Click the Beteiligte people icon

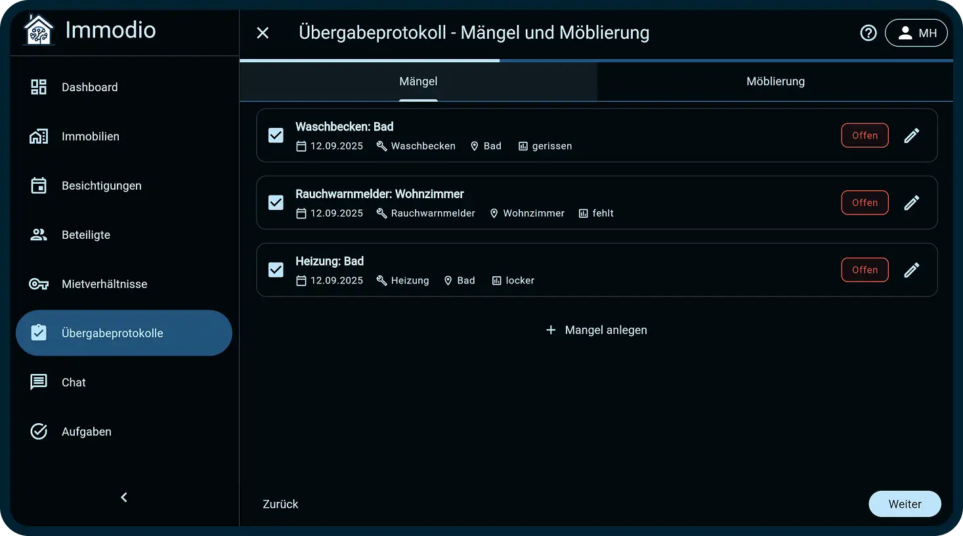click(x=39, y=235)
